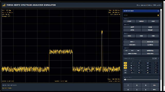
Task: Open the AMPT amplitude setting
Action: click(x=132, y=27)
